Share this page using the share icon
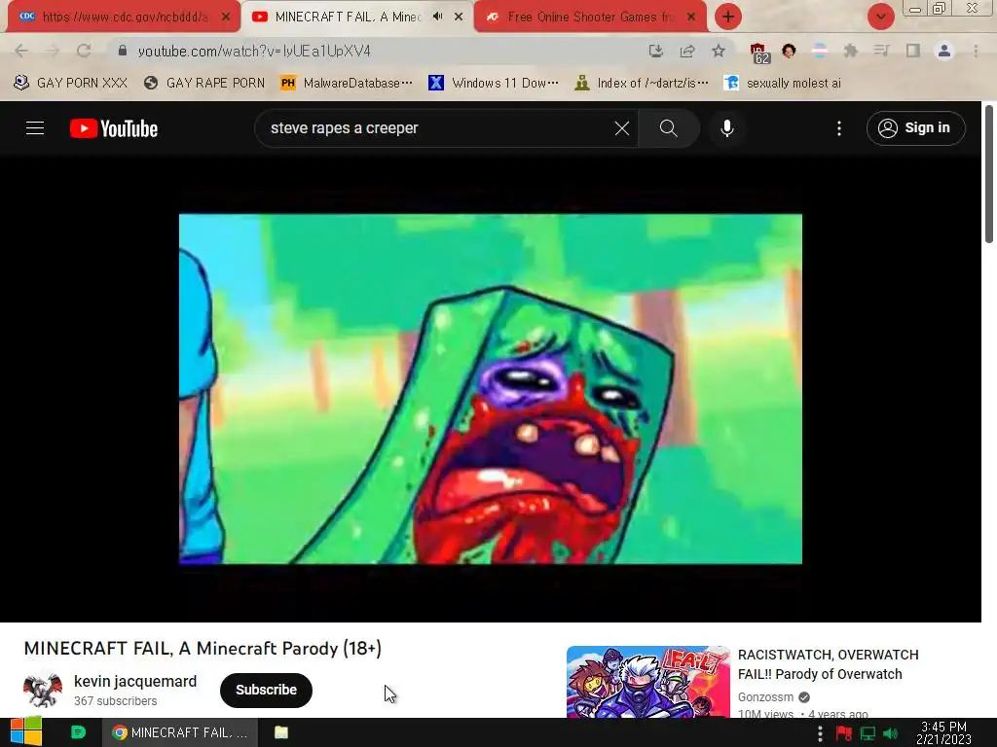The height and width of the screenshot is (747, 997). pyautogui.click(x=686, y=51)
